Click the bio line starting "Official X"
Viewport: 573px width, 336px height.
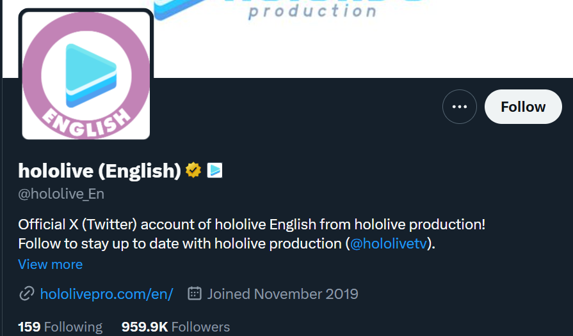(252, 225)
